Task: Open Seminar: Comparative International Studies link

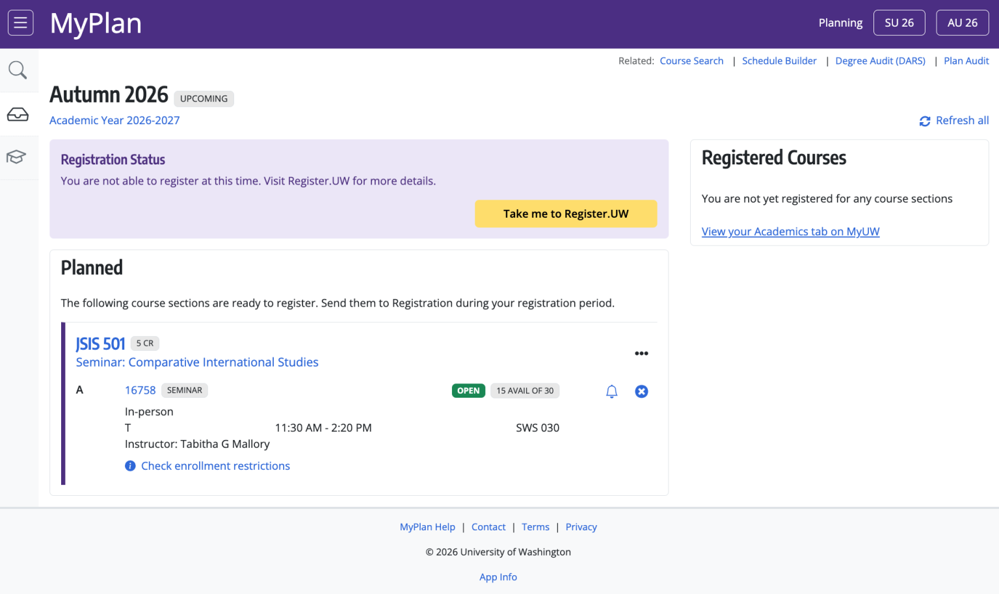Action: tap(197, 362)
